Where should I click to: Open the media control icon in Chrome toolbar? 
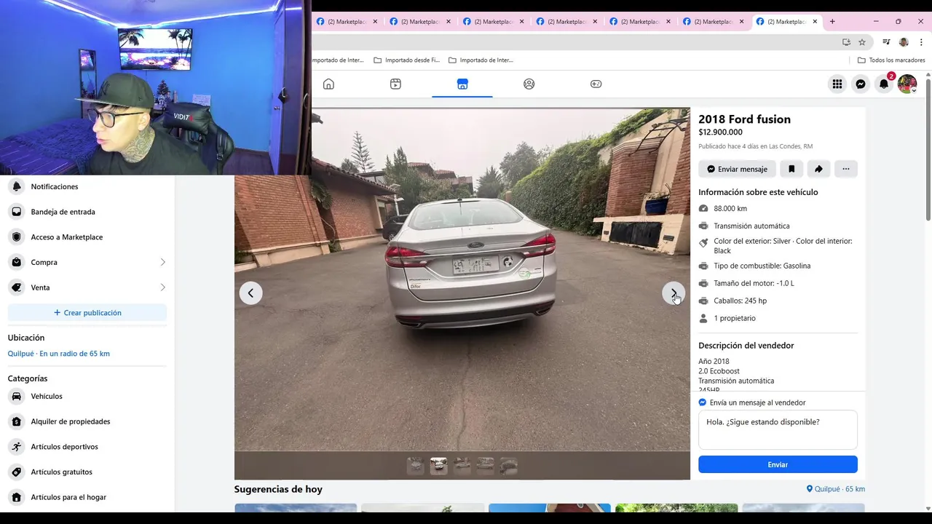pos(886,42)
